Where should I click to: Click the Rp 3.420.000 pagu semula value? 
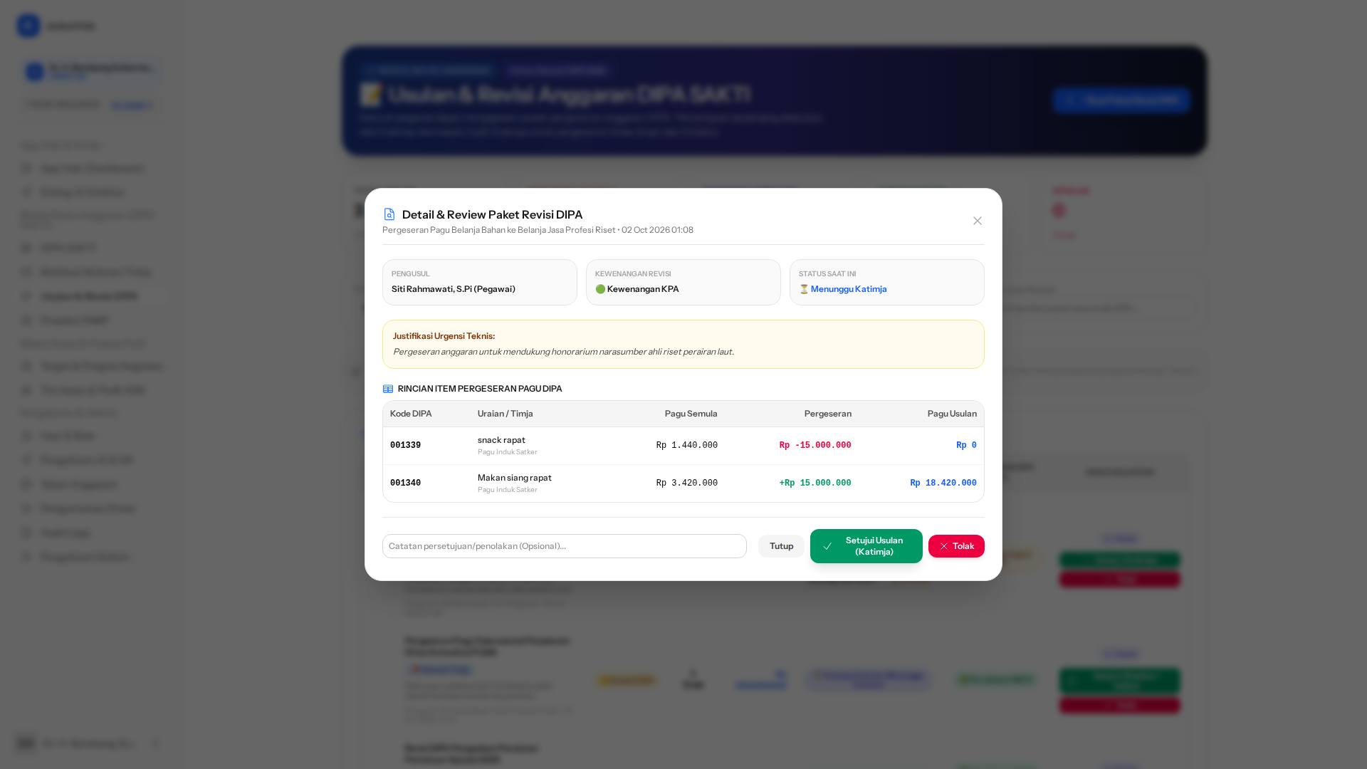[x=687, y=483]
